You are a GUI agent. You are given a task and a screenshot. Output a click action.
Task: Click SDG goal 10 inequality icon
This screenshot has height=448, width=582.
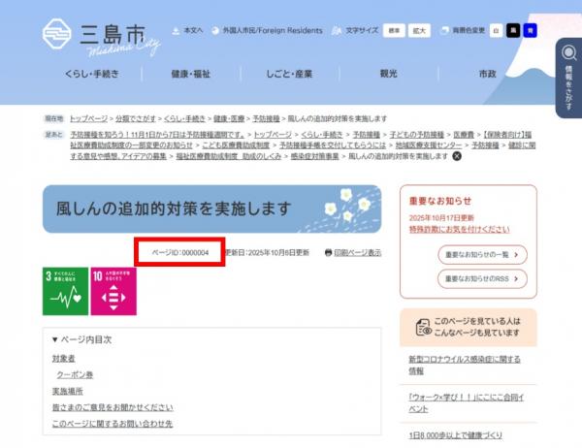(x=113, y=291)
